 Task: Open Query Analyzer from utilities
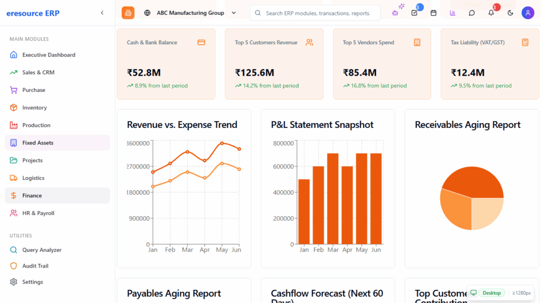[42, 250]
